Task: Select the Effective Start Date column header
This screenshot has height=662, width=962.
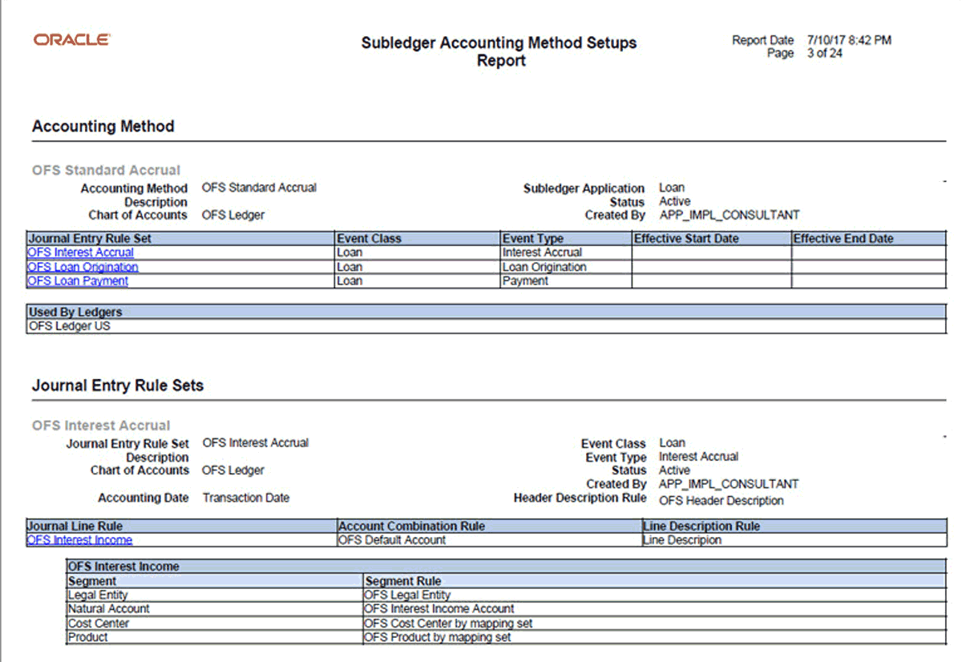Action: [x=686, y=238]
